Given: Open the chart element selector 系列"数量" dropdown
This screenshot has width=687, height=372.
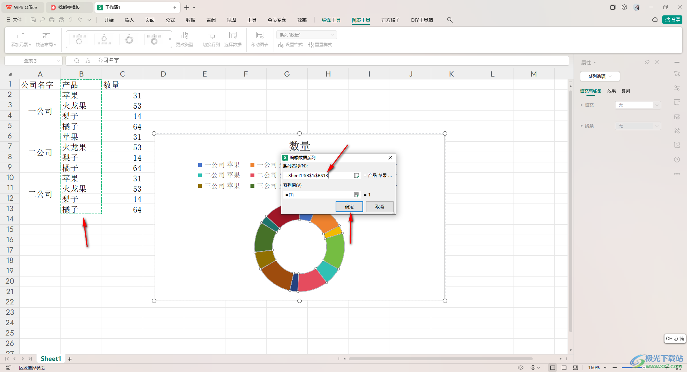Looking at the screenshot, I should tap(307, 35).
